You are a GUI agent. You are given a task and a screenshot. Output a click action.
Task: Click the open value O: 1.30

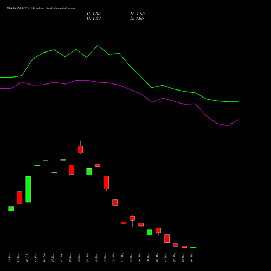tap(94, 18)
